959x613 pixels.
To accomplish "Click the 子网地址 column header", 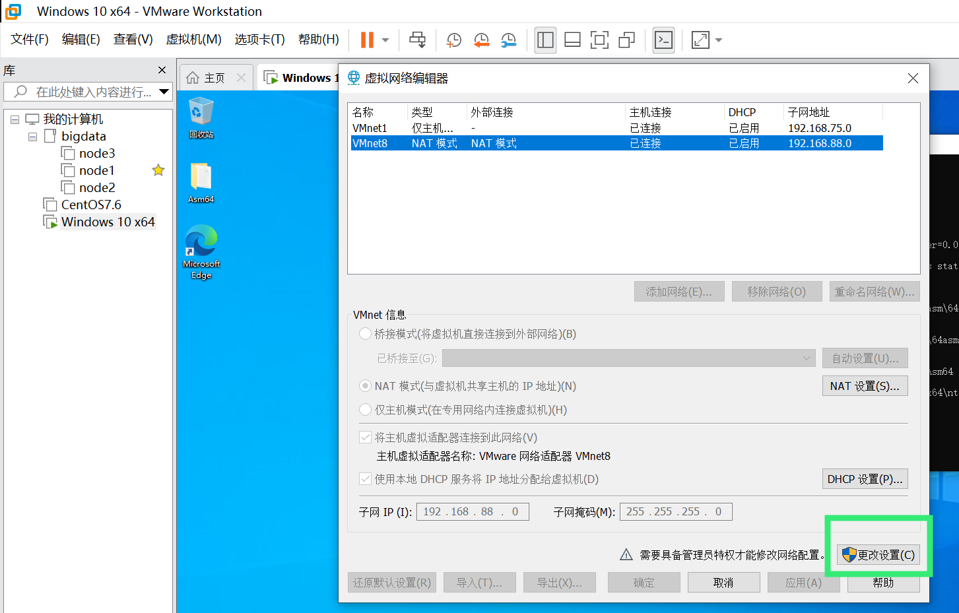I will point(809,112).
